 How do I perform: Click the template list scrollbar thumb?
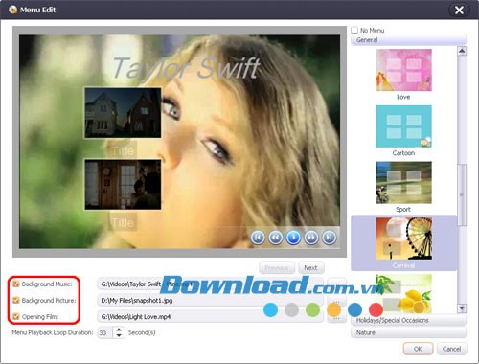coord(462,194)
